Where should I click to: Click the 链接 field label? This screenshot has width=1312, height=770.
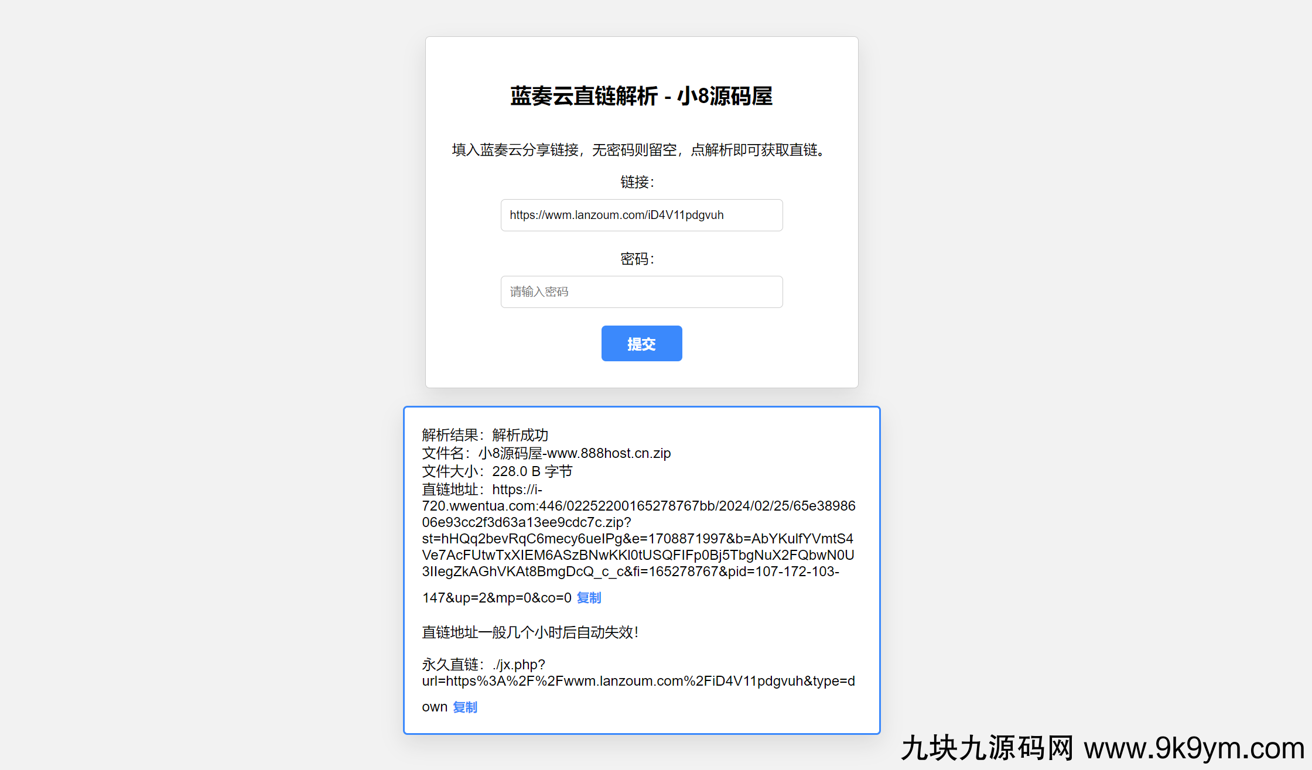point(637,182)
